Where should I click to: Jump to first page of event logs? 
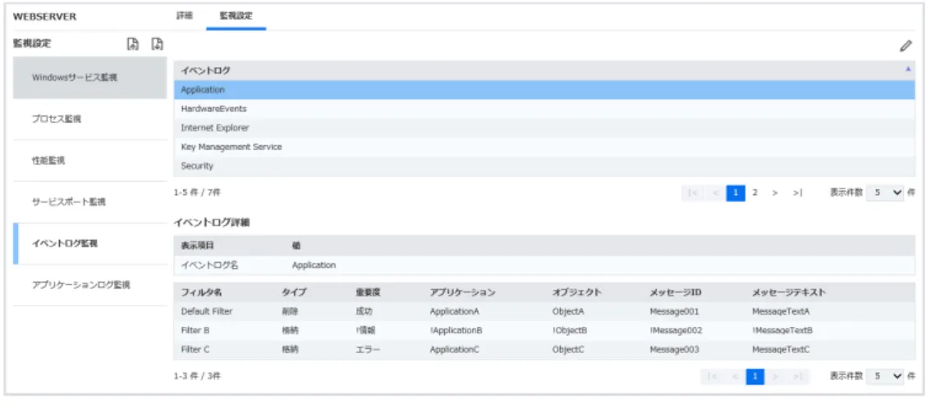692,193
